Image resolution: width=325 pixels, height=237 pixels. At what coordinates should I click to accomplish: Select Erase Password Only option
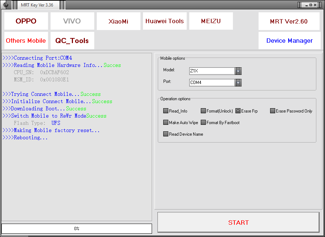[x=273, y=111]
